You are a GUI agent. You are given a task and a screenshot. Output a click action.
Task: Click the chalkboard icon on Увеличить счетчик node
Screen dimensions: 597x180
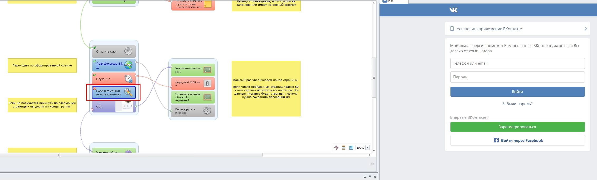pos(207,70)
